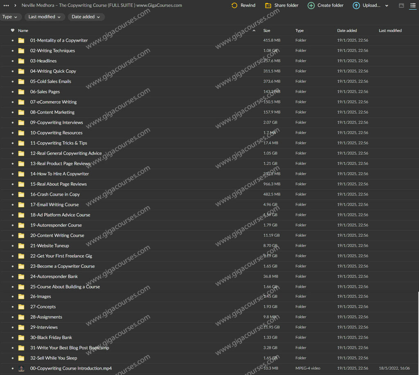Viewport: 419px width, 375px height.
Task: Open the Type filter dropdown
Action: [10, 17]
